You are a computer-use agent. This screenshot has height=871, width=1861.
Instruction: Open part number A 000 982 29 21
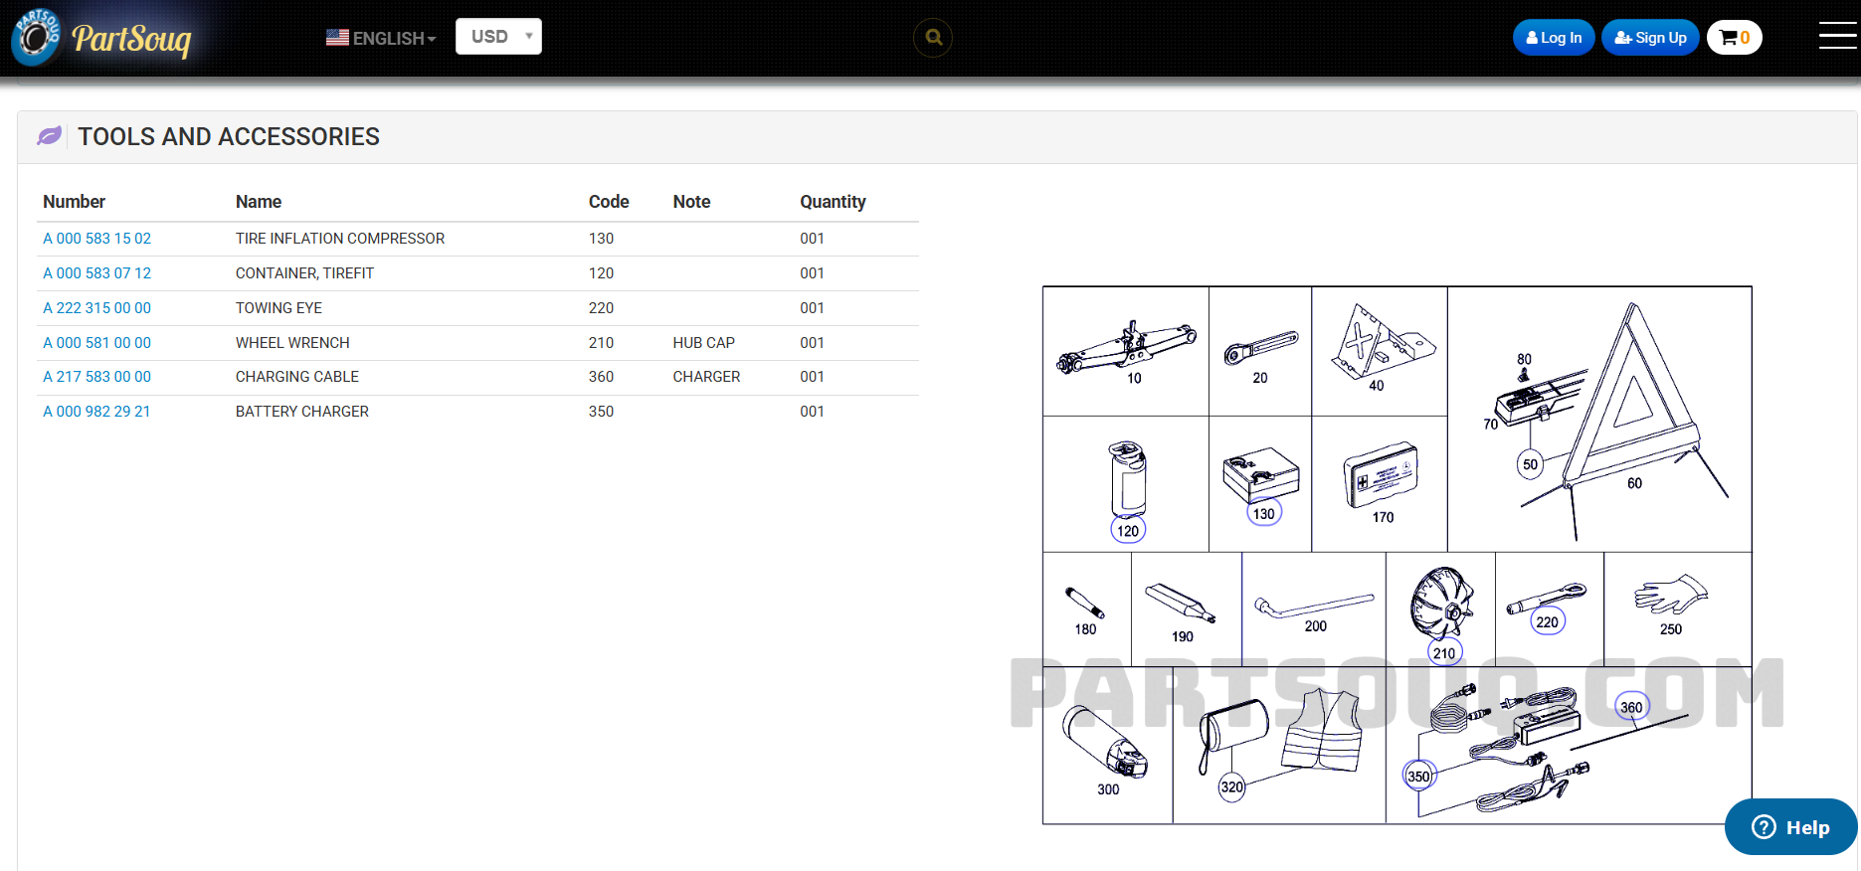click(x=96, y=412)
